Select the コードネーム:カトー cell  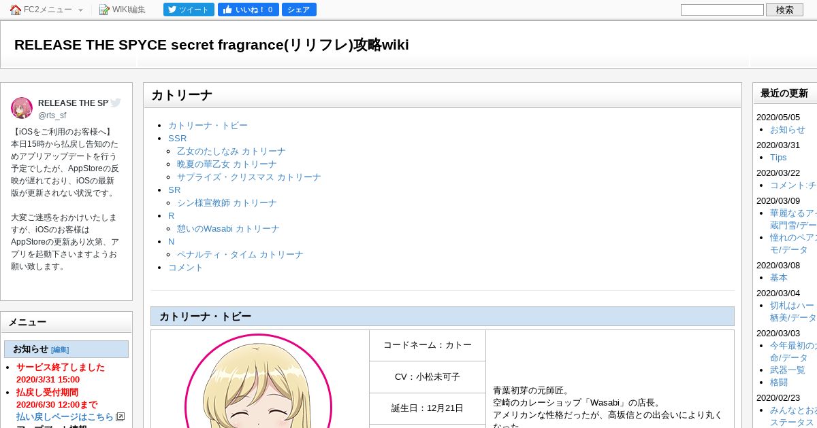point(428,345)
